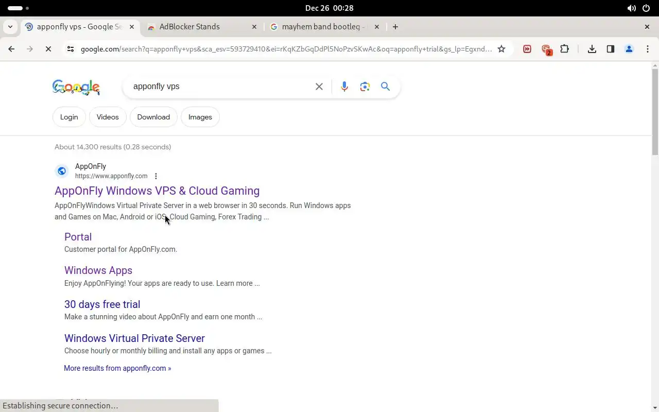This screenshot has height=412, width=659.
Task: Go forward with the arrow button
Action: click(x=29, y=49)
